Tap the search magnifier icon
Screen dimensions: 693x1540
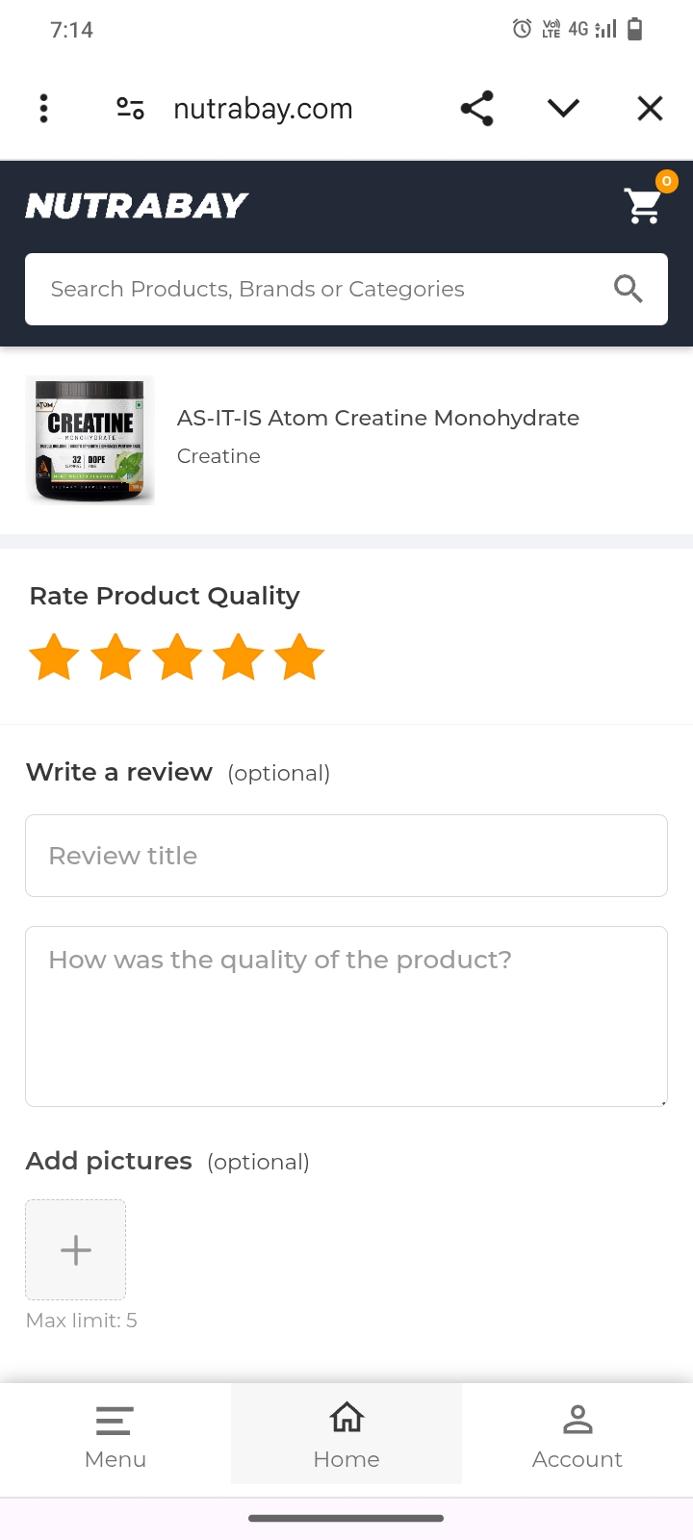pyautogui.click(x=628, y=289)
